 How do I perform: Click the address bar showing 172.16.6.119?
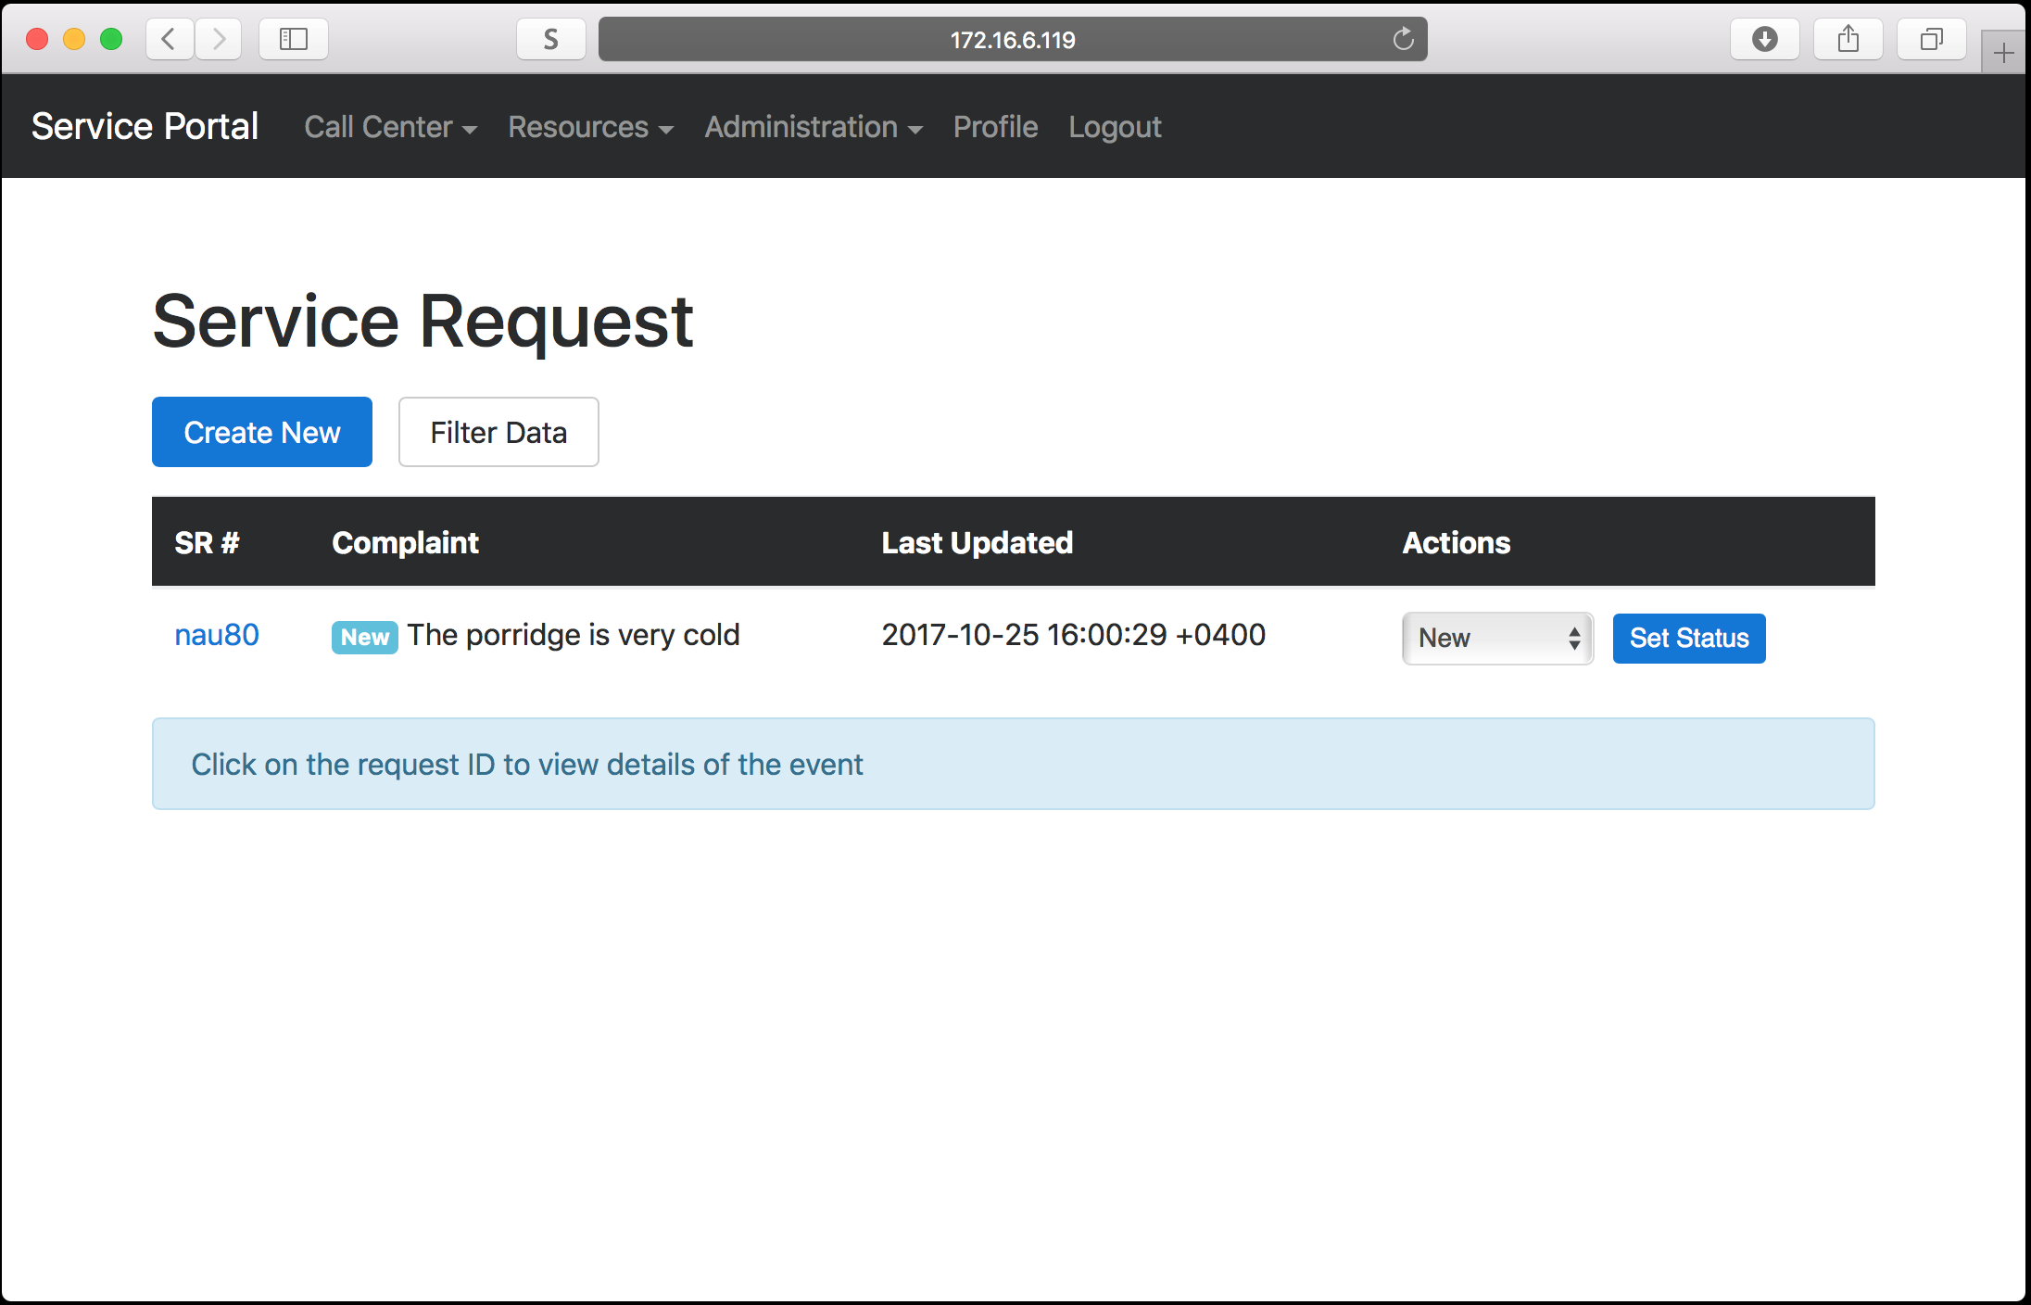1012,39
